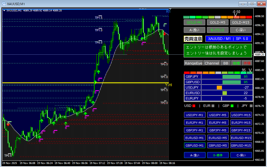The height and width of the screenshot is (167, 267).
Task: Click the 4089.20 current price tag
Action: [259, 55]
